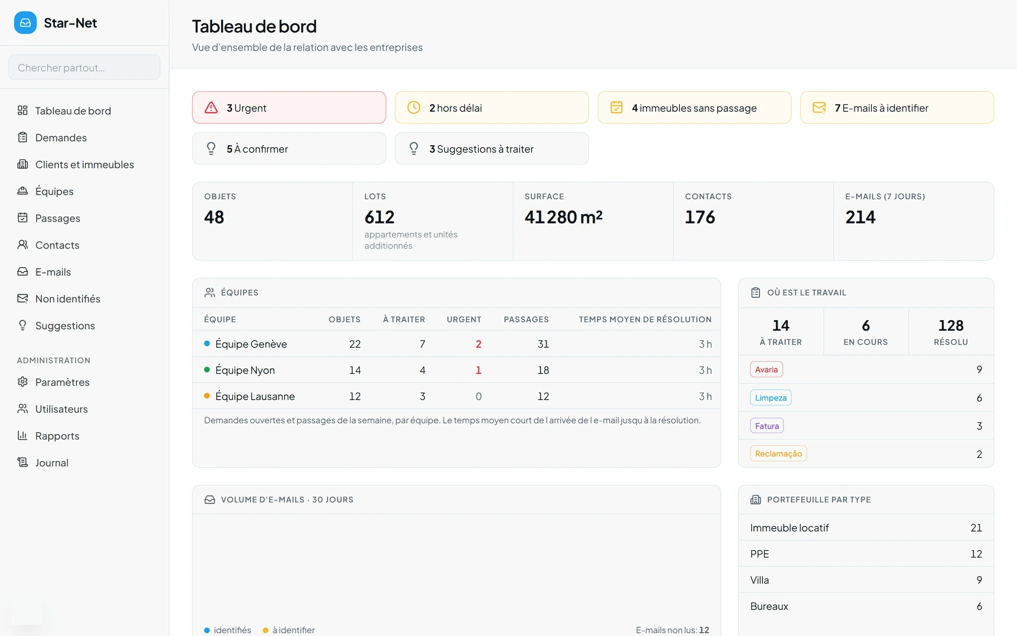
Task: Open the 5 À confirmer card
Action: [289, 148]
